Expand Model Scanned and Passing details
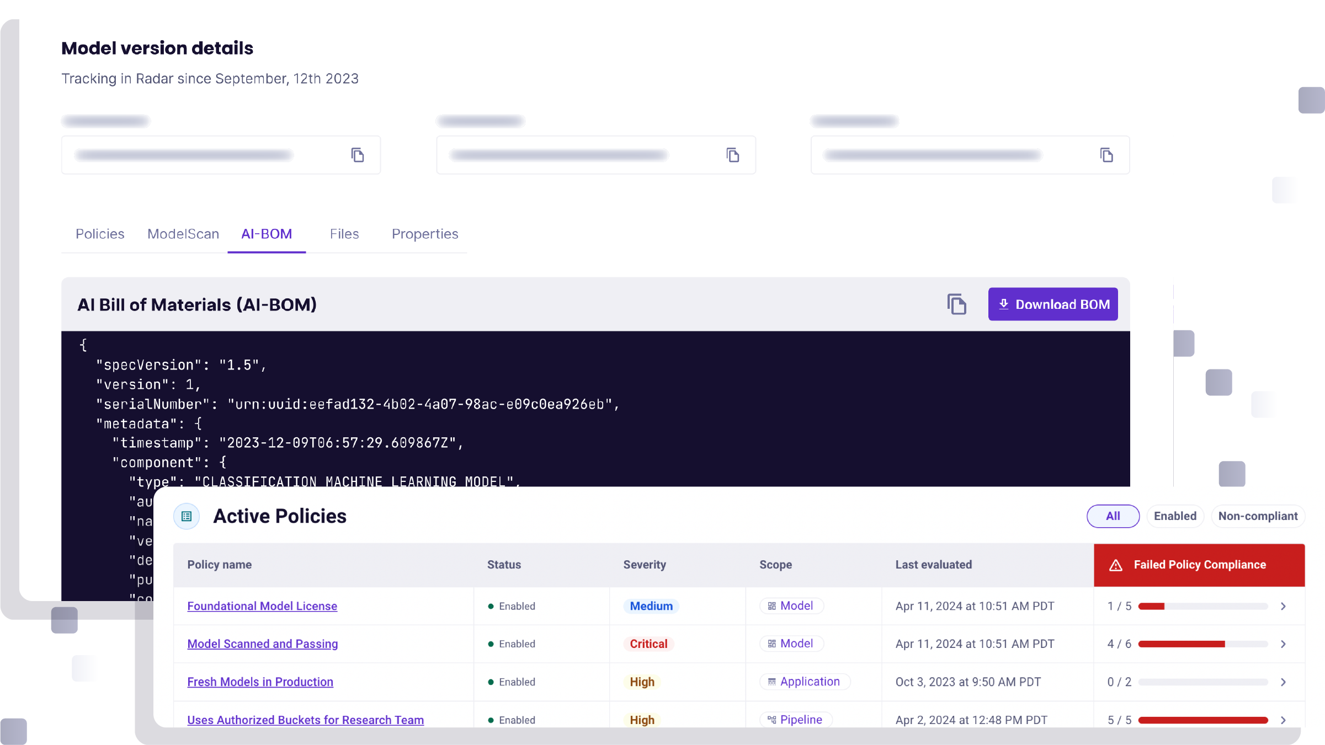1325x745 pixels. tap(1283, 644)
